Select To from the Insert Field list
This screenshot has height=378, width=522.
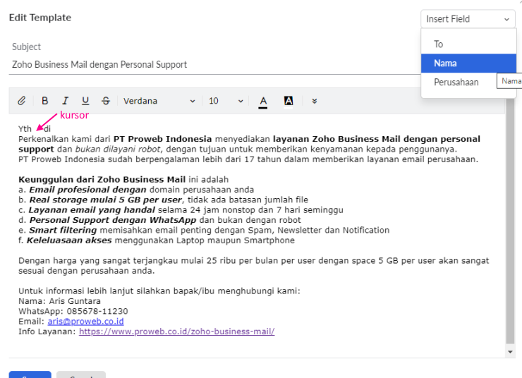pyautogui.click(x=468, y=44)
